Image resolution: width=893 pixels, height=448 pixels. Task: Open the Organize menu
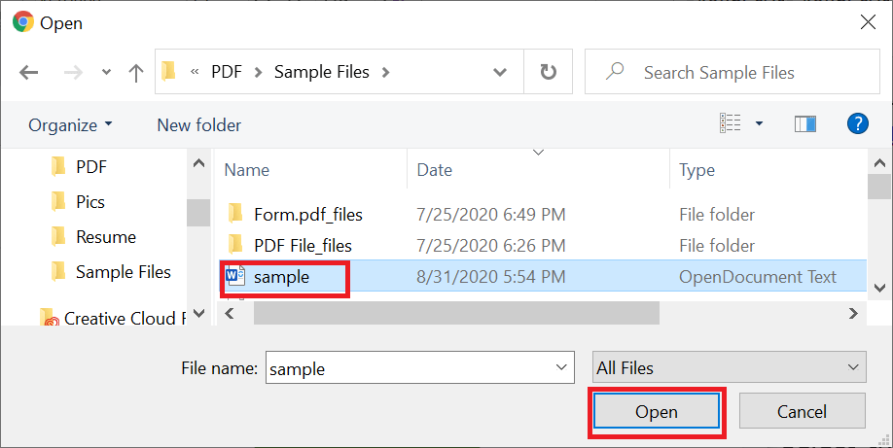pyautogui.click(x=70, y=124)
